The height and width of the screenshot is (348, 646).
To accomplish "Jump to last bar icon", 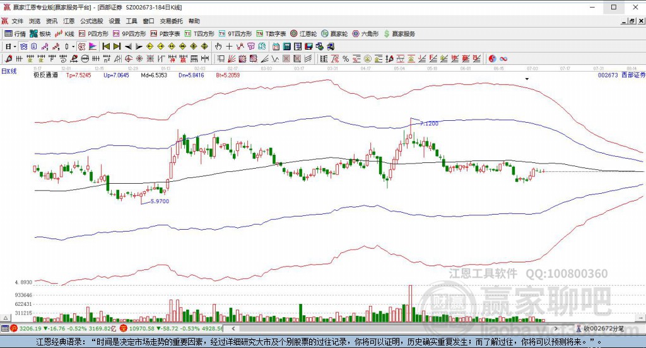I will click(117, 47).
